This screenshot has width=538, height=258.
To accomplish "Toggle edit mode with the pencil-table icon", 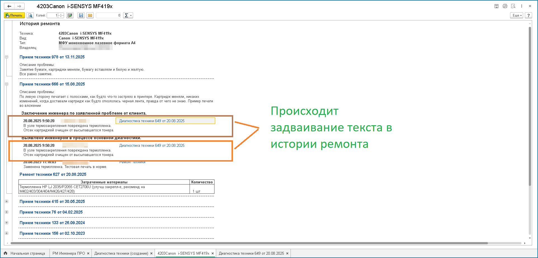I will [x=70, y=15].
